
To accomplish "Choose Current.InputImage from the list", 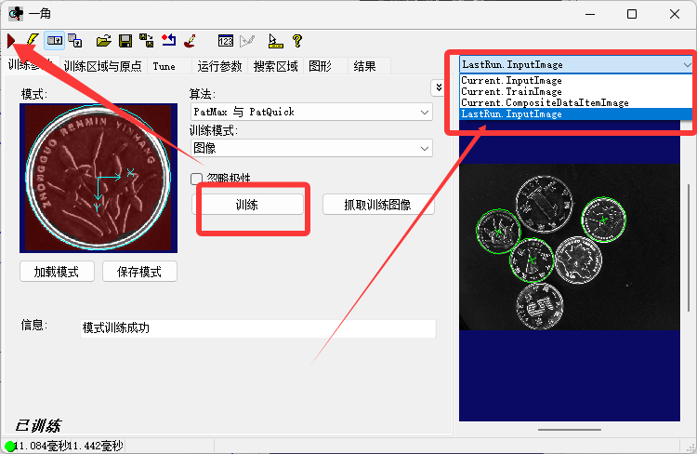I will (x=576, y=81).
